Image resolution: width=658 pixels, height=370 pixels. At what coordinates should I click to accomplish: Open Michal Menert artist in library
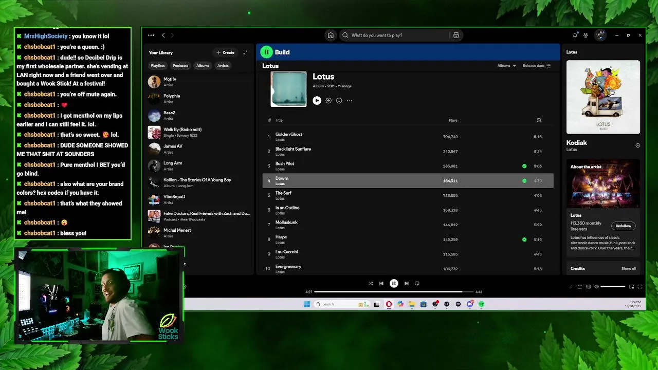tap(198, 233)
